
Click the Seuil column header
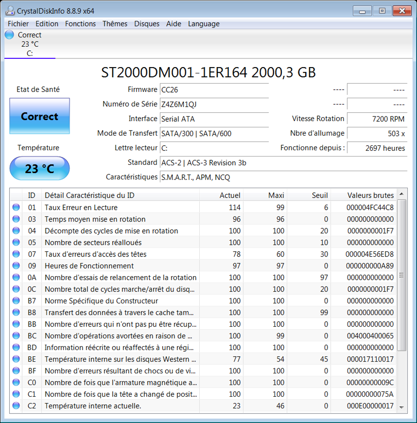309,195
